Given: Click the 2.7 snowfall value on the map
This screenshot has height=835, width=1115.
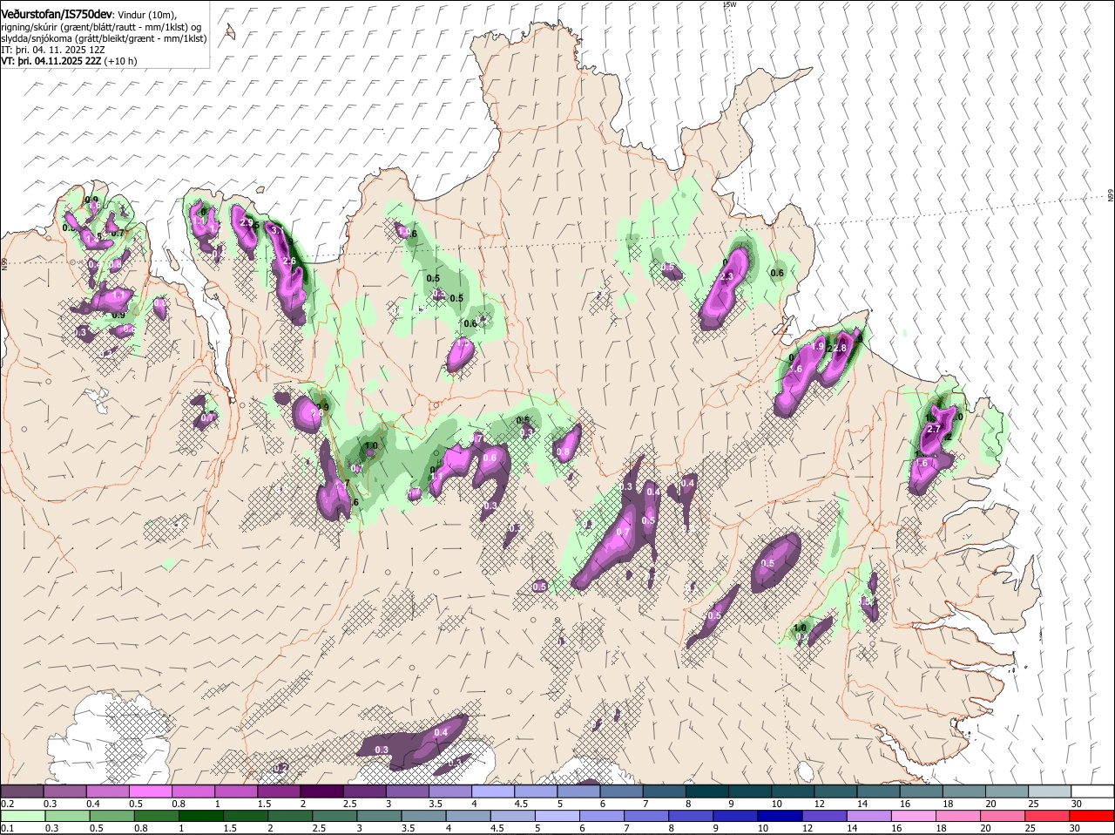Looking at the screenshot, I should (934, 430).
